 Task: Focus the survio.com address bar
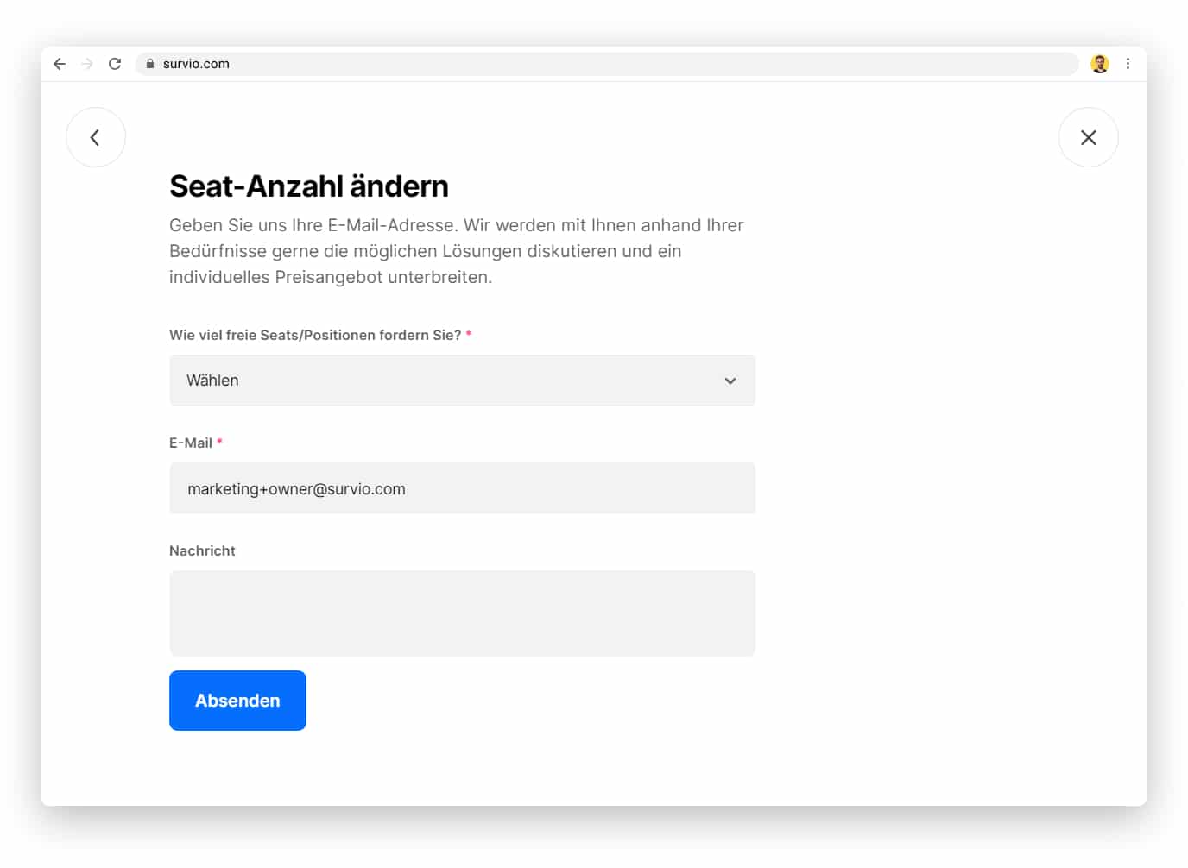tap(604, 64)
